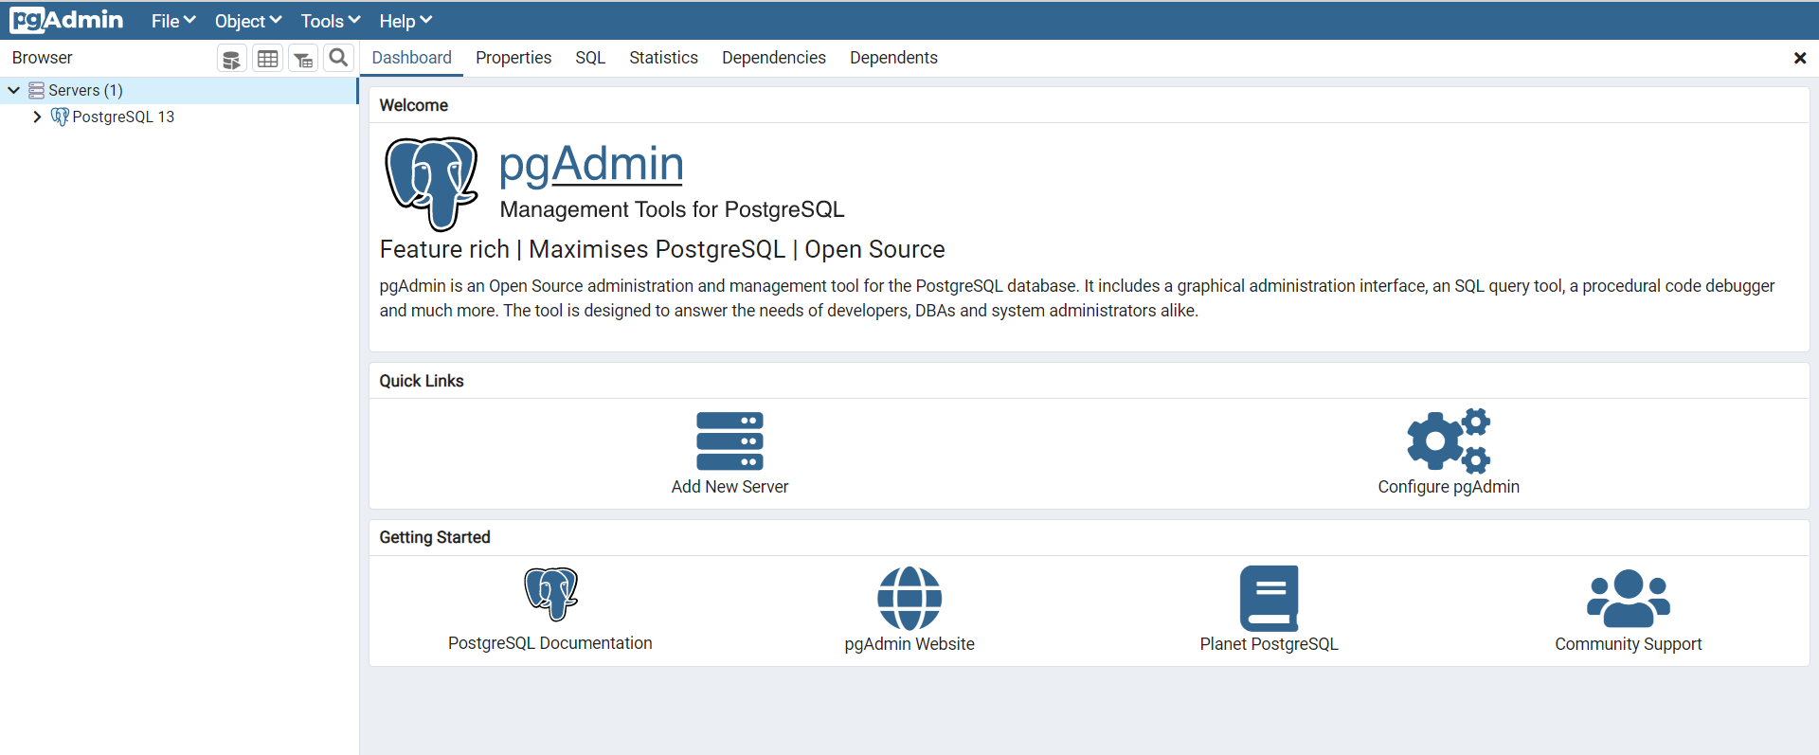Click the Community Support people icon
Viewport: 1819px width, 755px height.
tap(1629, 598)
